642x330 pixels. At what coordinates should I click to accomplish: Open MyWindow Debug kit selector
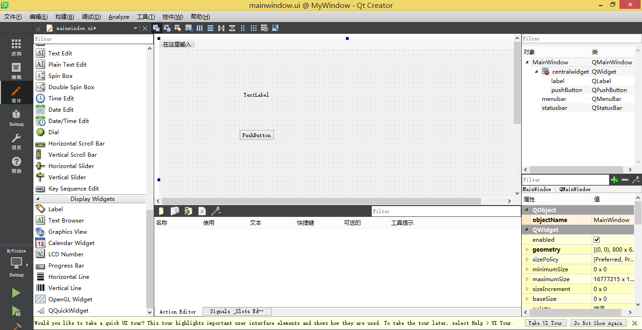point(16,263)
